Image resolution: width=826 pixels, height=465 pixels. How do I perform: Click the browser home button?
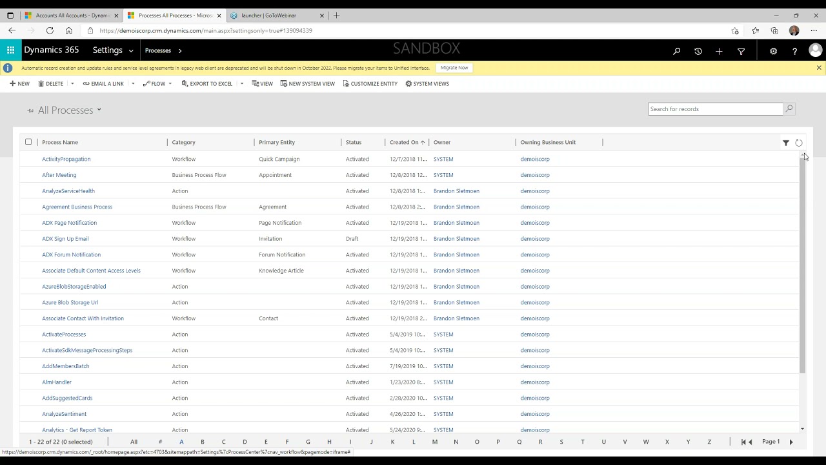pyautogui.click(x=68, y=30)
